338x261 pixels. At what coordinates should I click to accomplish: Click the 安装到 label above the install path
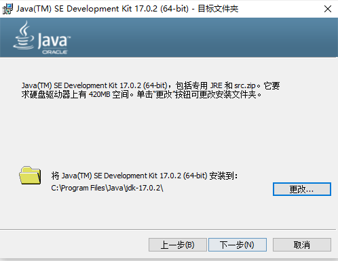pos(145,176)
